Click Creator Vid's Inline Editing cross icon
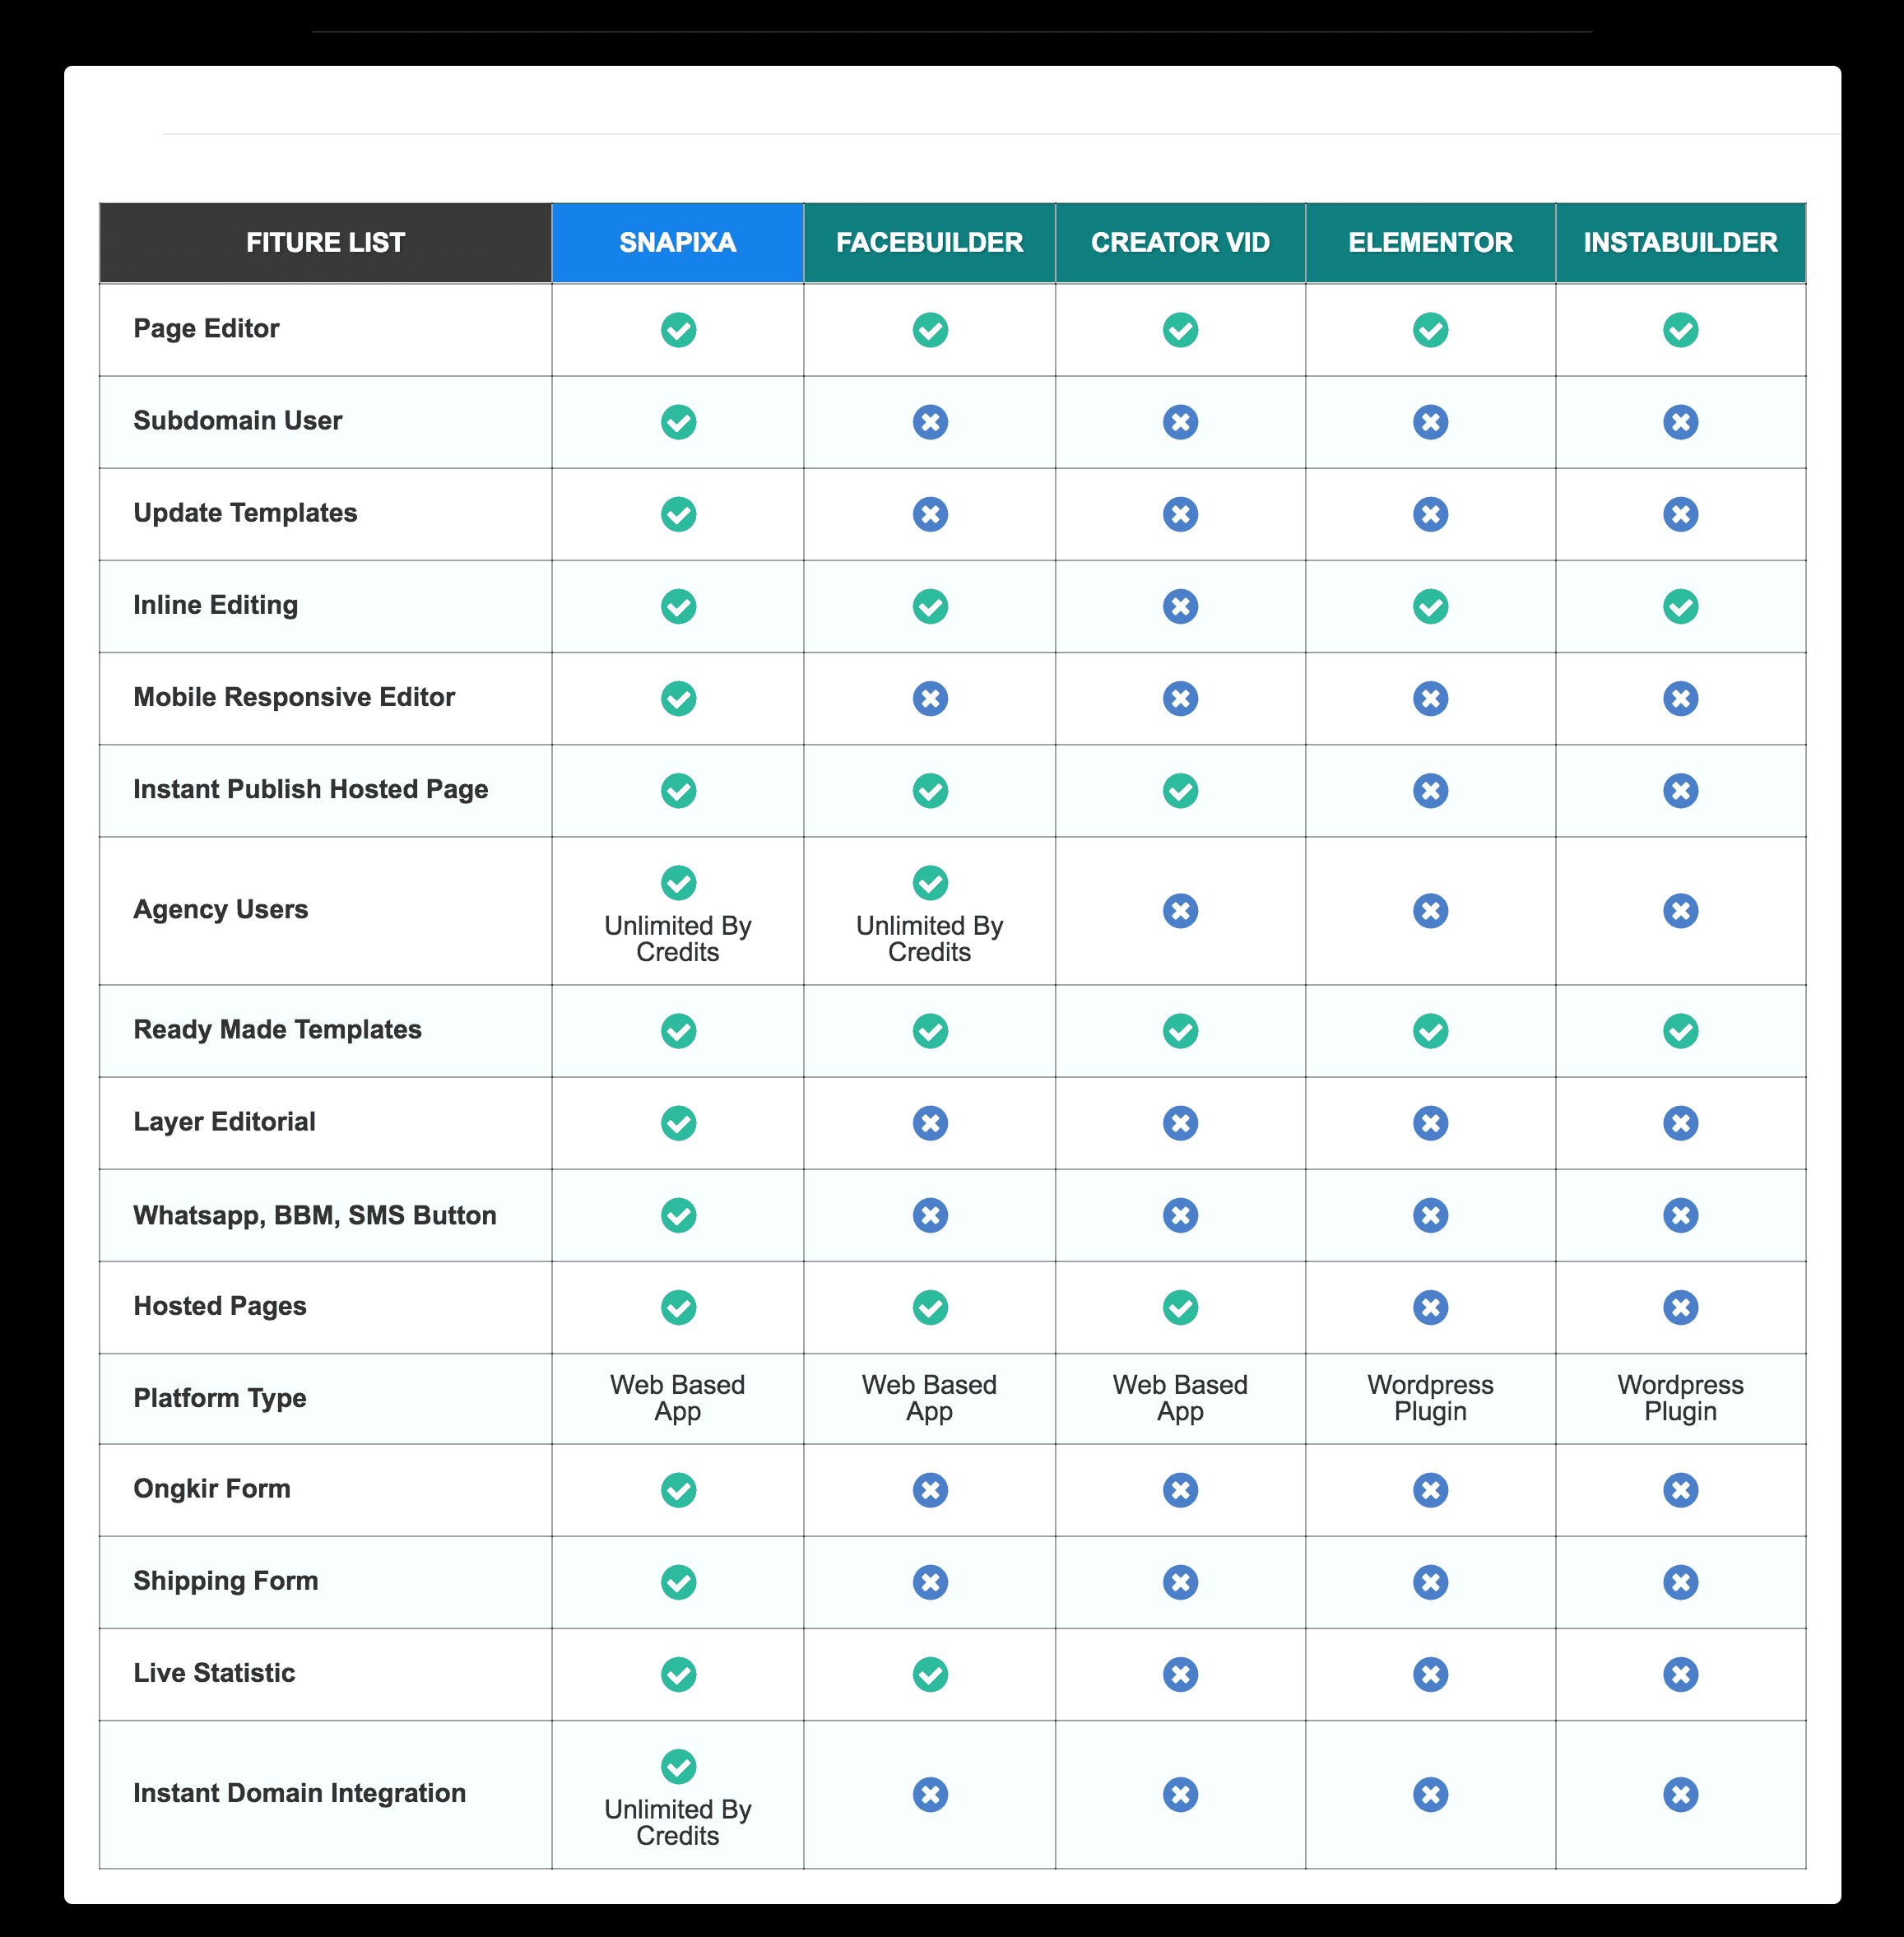This screenshot has height=1937, width=1904. pos(1180,606)
